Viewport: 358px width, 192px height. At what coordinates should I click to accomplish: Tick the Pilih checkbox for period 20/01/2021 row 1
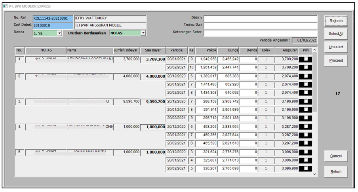305,59
